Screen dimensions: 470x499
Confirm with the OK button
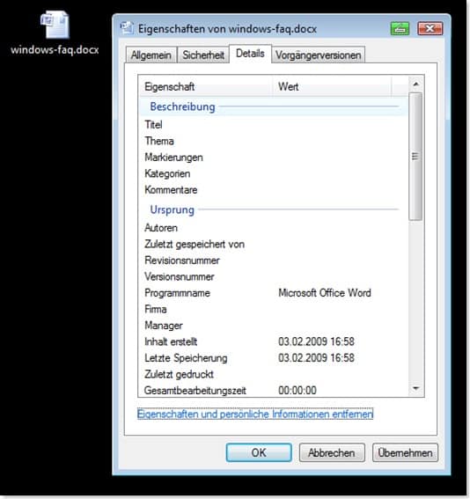(x=259, y=452)
